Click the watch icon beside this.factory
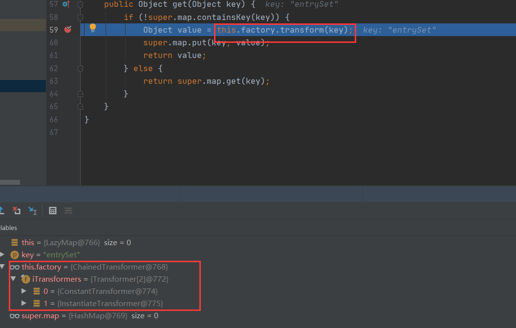The height and width of the screenshot is (328, 516). tap(15, 267)
